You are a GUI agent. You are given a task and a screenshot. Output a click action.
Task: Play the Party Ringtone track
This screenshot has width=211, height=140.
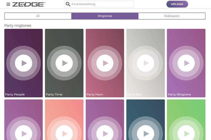point(186,63)
